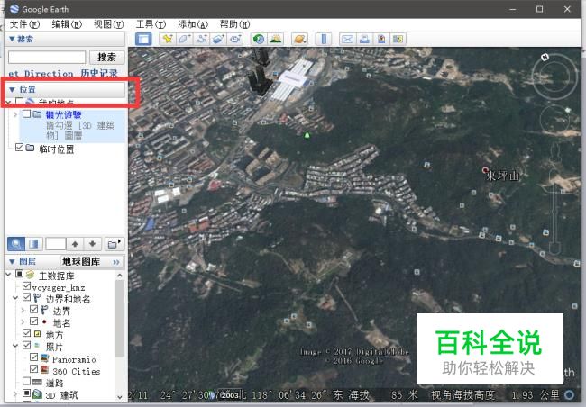Collapse the 图层 panel triangle

(12, 261)
